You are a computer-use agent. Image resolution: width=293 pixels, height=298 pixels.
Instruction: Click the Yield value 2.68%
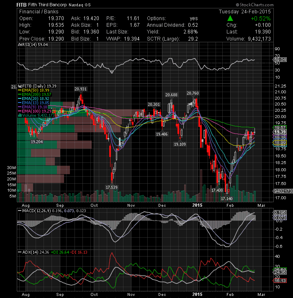190,32
